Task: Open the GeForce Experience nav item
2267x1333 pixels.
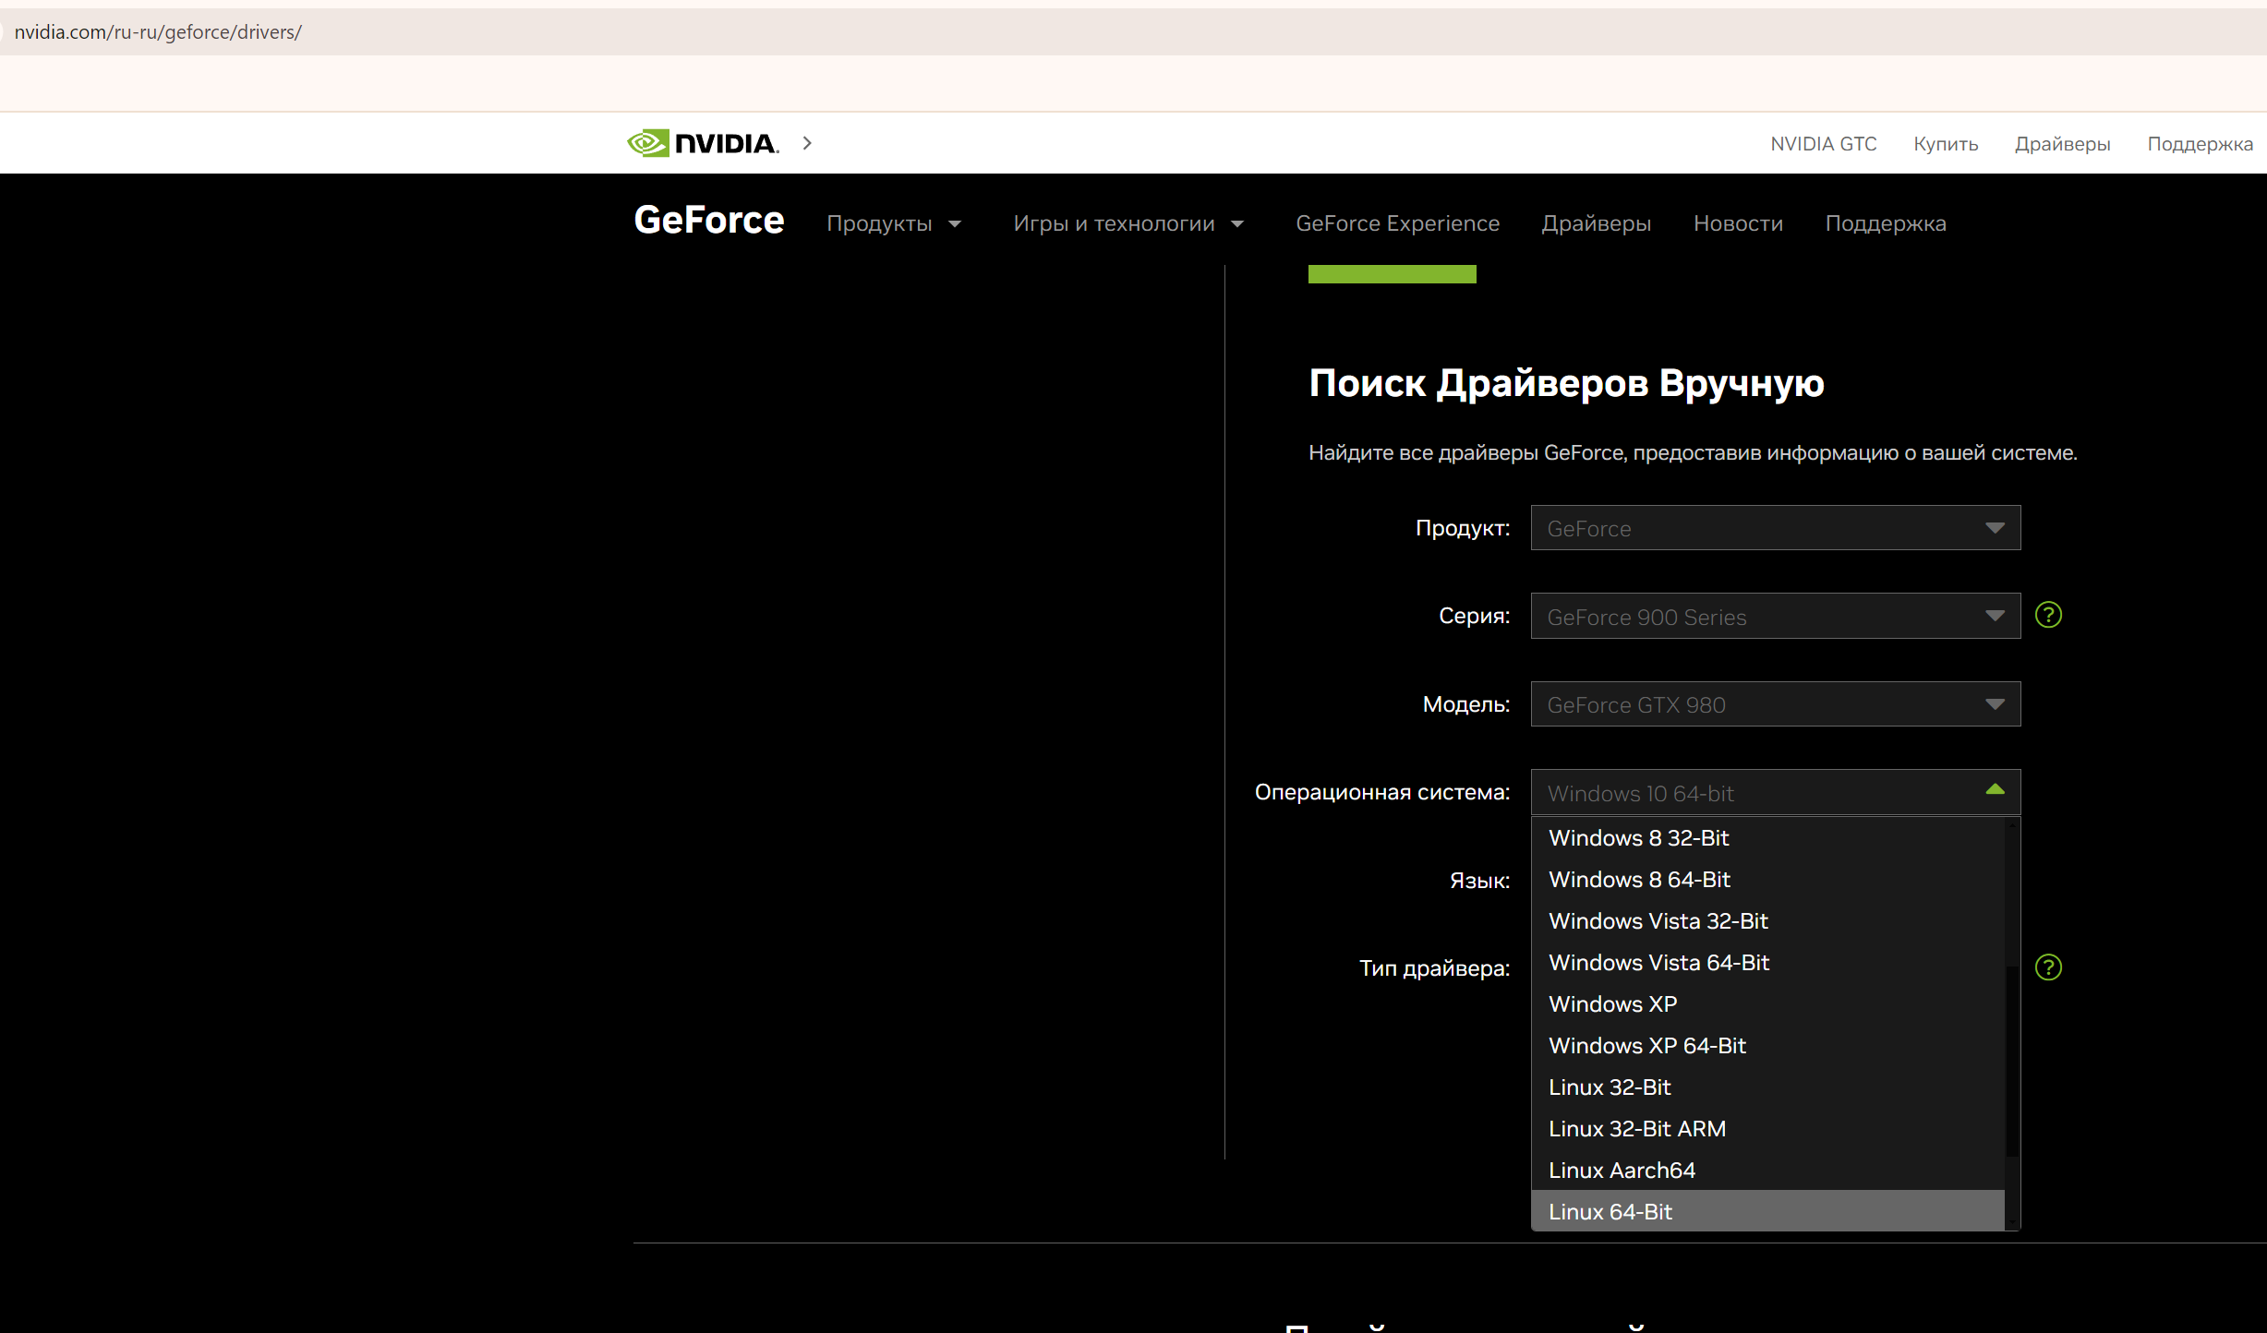Action: click(1397, 223)
